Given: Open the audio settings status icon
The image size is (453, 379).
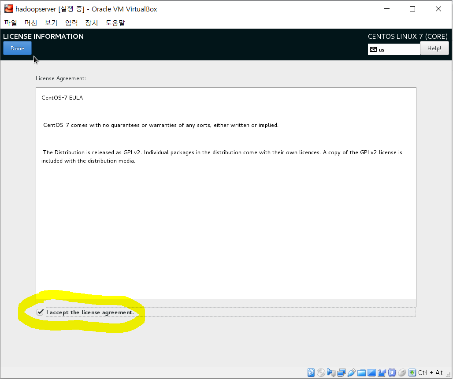Looking at the screenshot, I should 331,373.
